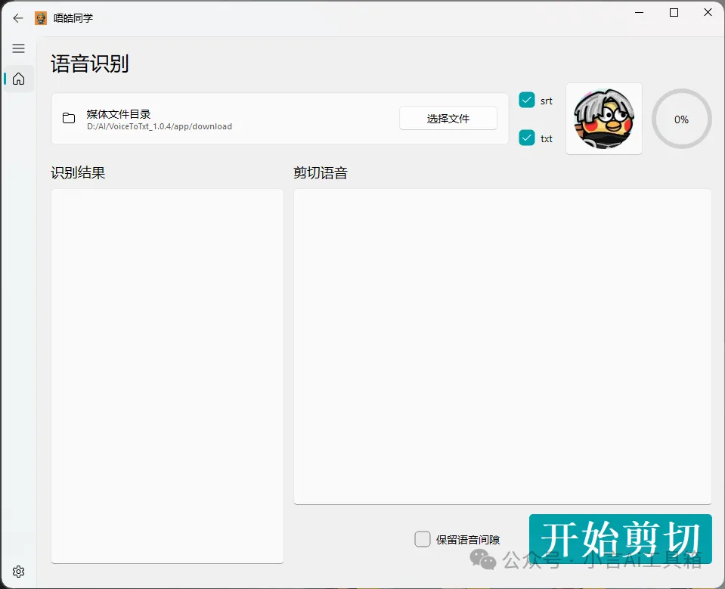Minimize the 唔皓同学 window
The height and width of the screenshot is (589, 725).
640,13
